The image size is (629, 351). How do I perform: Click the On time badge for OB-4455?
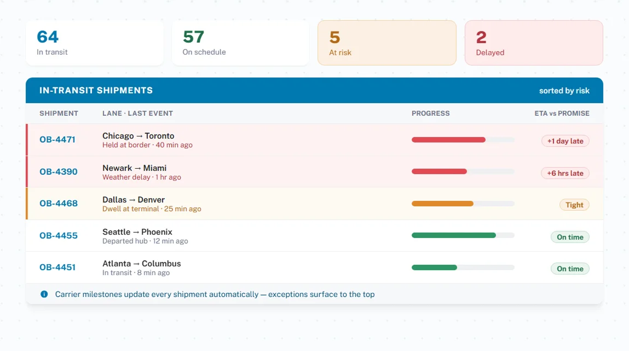click(570, 237)
